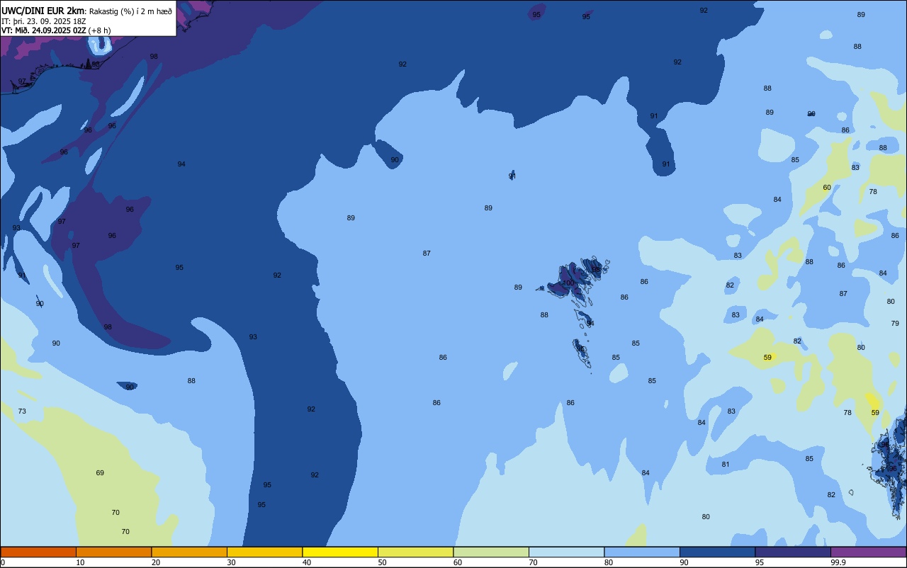Click the legend tick label "50"
Viewport: 907px width, 568px height.
382,562
